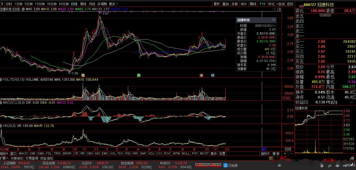Switch to 15分钟 period
Image resolution: width=356 pixels, height=170 pixels.
pos(40,4)
